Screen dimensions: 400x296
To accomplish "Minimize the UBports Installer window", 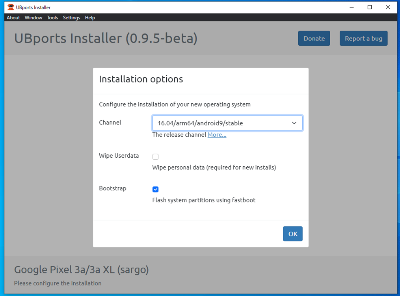I will pos(352,7).
